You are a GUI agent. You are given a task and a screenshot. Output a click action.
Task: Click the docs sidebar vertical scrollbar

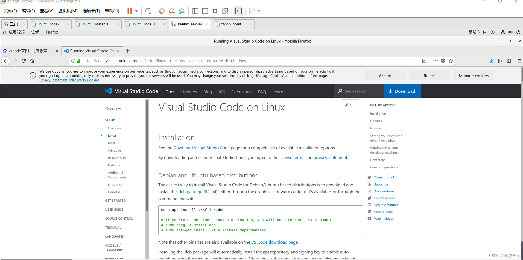[x=147, y=156]
